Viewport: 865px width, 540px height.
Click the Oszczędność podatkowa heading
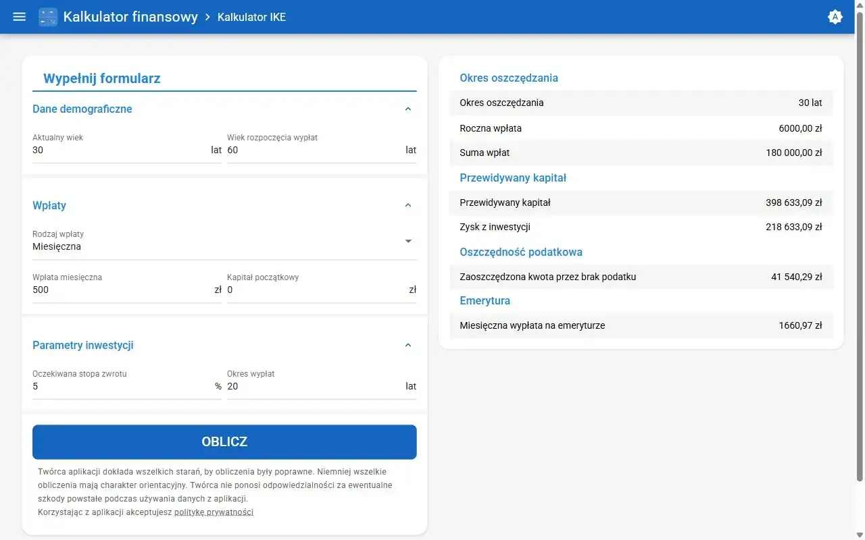tap(521, 252)
